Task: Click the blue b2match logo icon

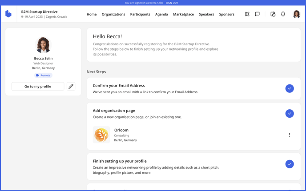Action: point(8,14)
